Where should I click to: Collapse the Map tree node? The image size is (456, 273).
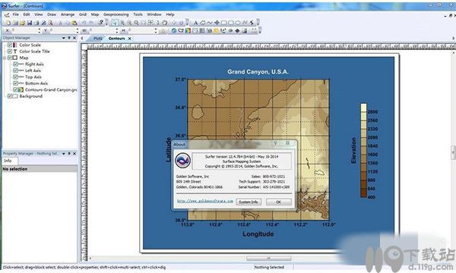pos(5,58)
